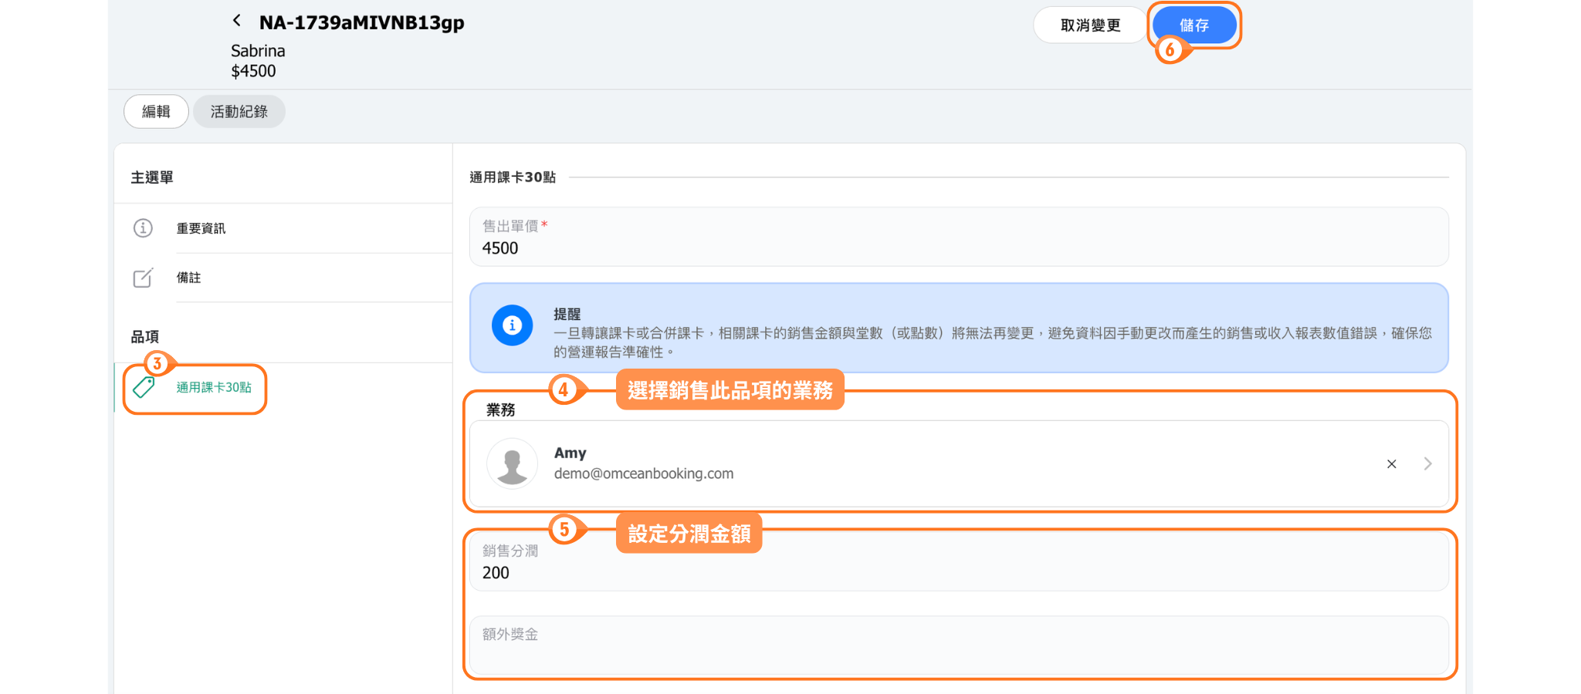The image size is (1581, 694).
Task: Open 重要資訊 in the main menu
Action: [201, 228]
